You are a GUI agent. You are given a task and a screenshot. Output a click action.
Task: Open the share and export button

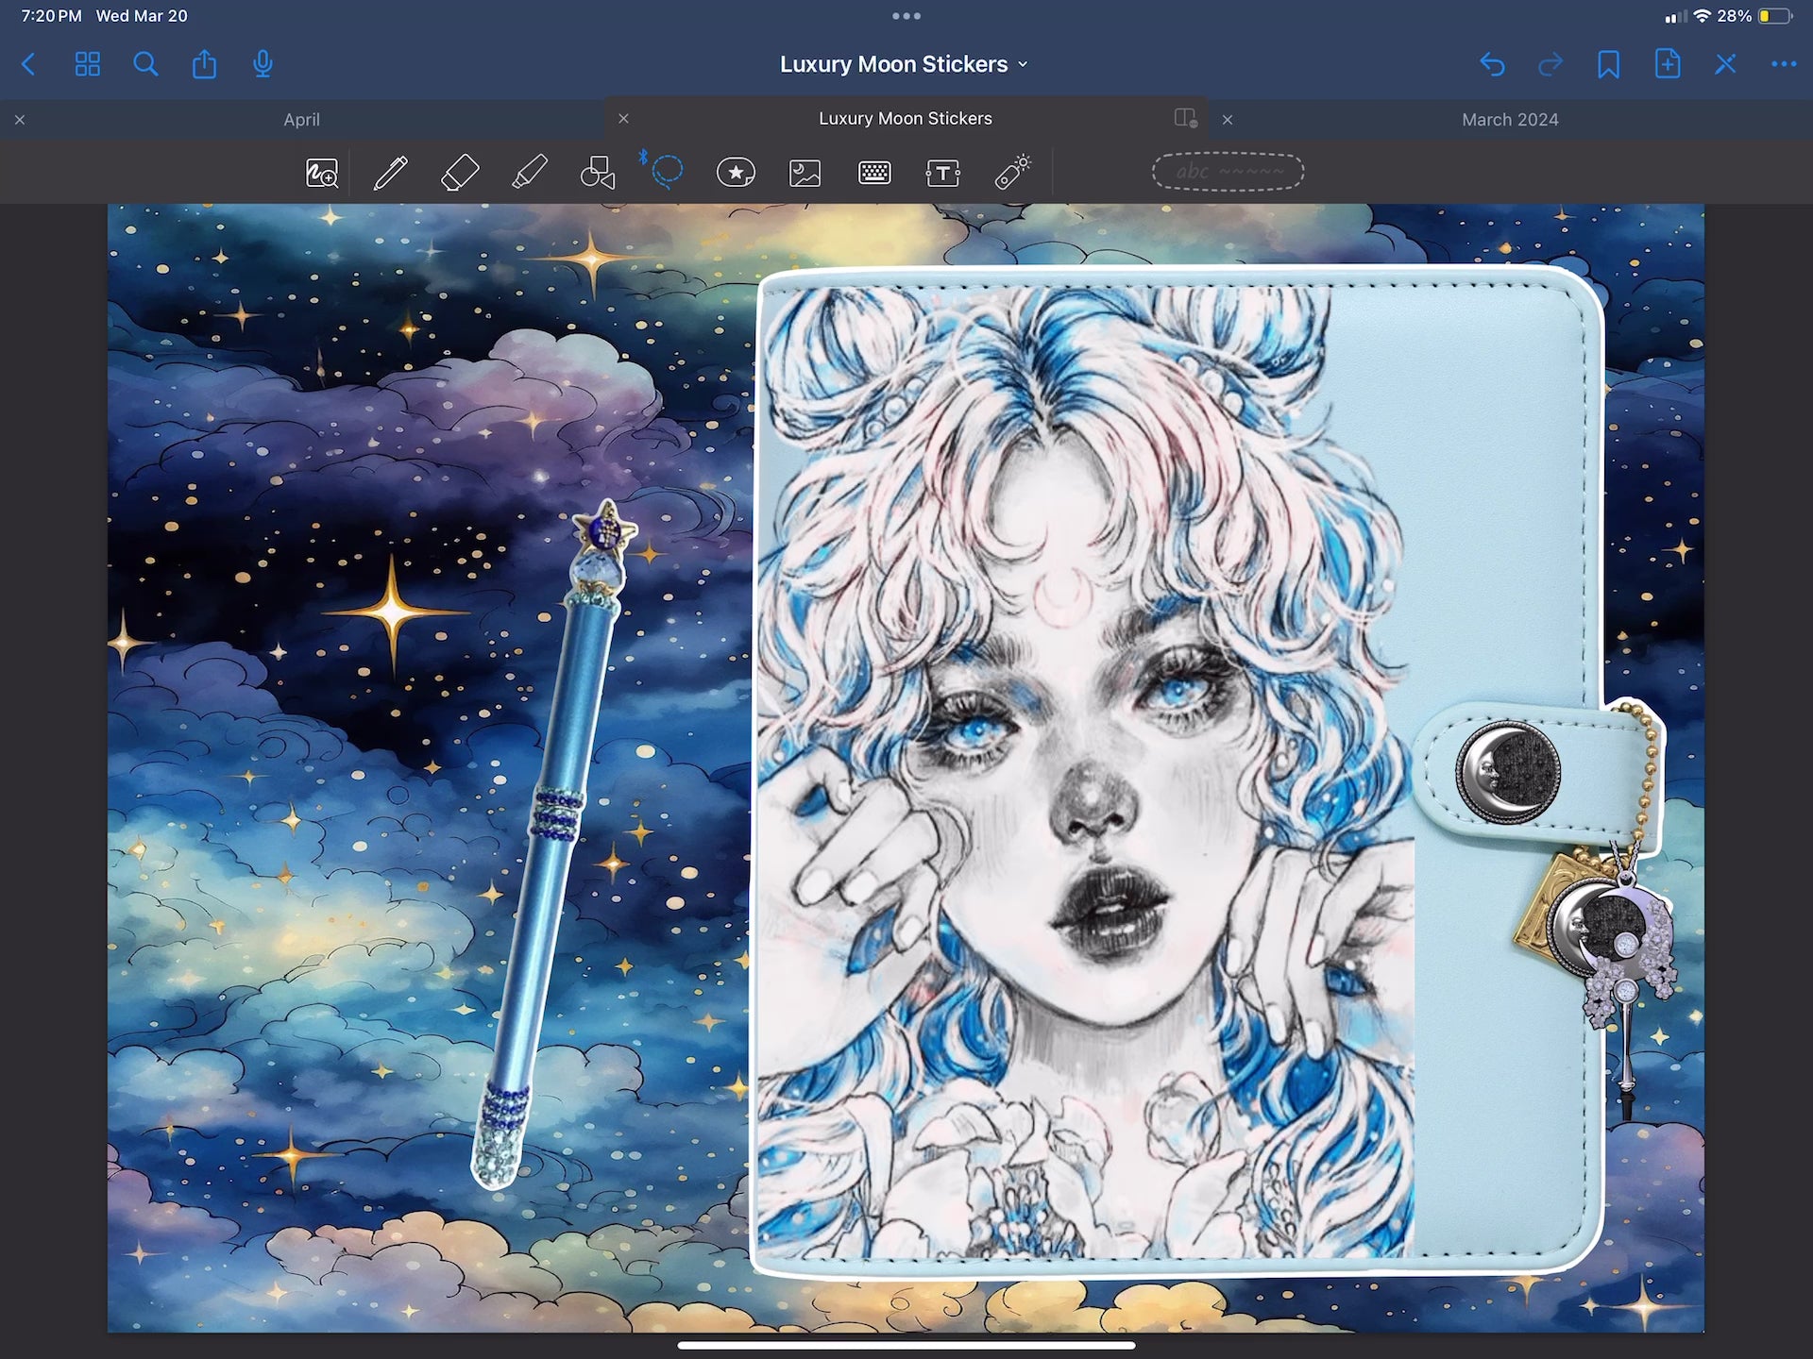point(204,64)
